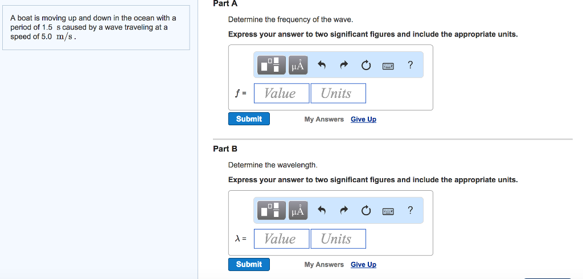Click the frequency Units input field

click(x=338, y=93)
